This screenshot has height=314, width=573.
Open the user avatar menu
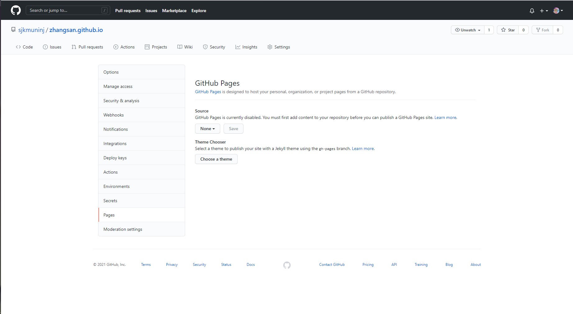(x=558, y=11)
